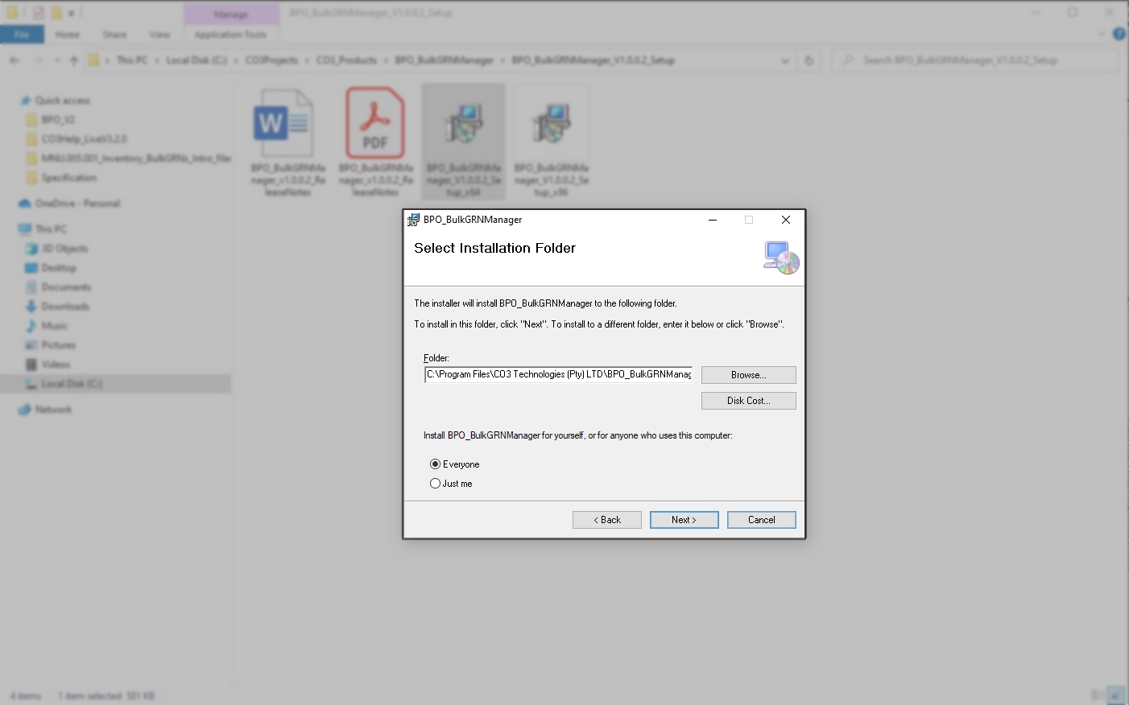Open Network in the navigation pane
The height and width of the screenshot is (705, 1129).
tap(53, 410)
